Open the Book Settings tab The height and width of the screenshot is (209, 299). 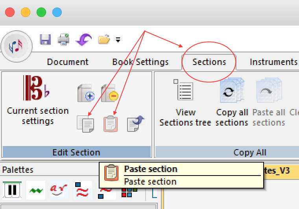coord(140,62)
